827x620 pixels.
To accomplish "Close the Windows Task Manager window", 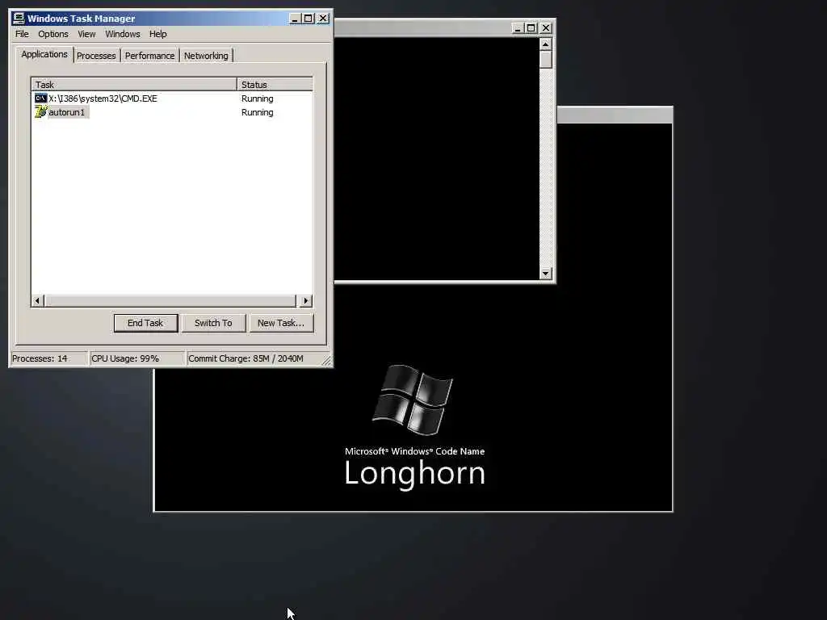I will [x=323, y=19].
